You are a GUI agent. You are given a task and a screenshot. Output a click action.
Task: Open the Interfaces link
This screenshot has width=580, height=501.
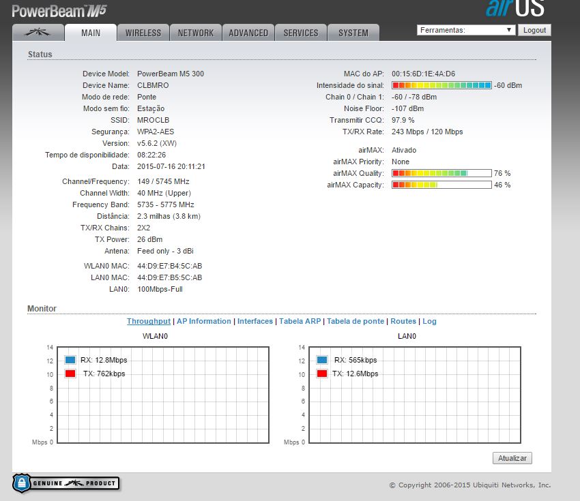tap(255, 321)
